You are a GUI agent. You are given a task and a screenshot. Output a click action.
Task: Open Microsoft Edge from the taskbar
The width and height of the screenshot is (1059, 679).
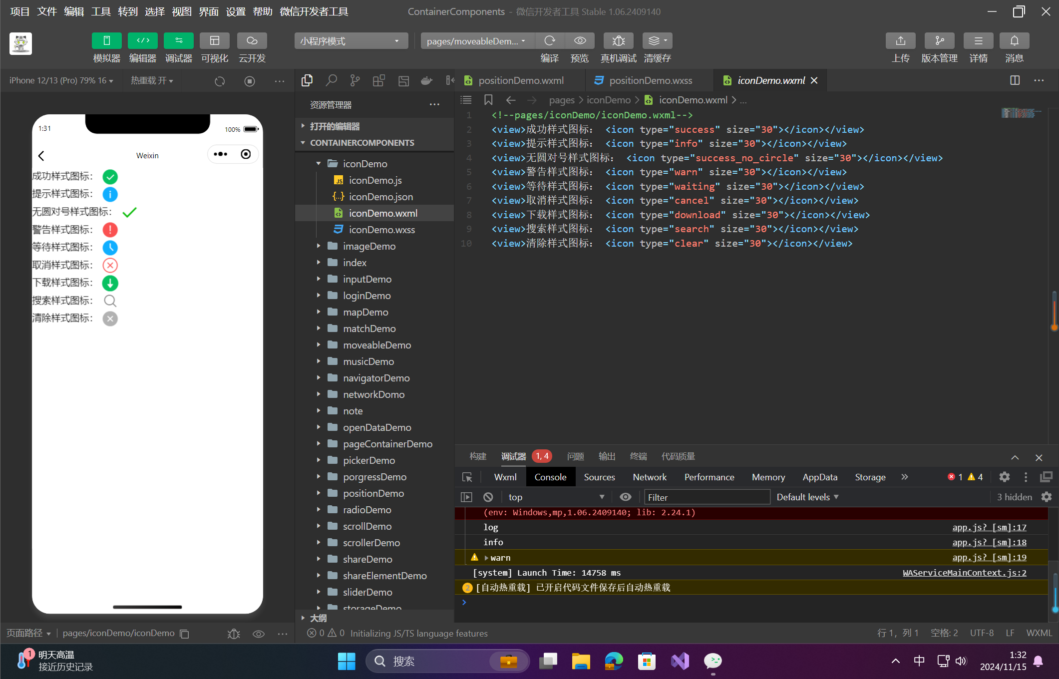pyautogui.click(x=614, y=661)
